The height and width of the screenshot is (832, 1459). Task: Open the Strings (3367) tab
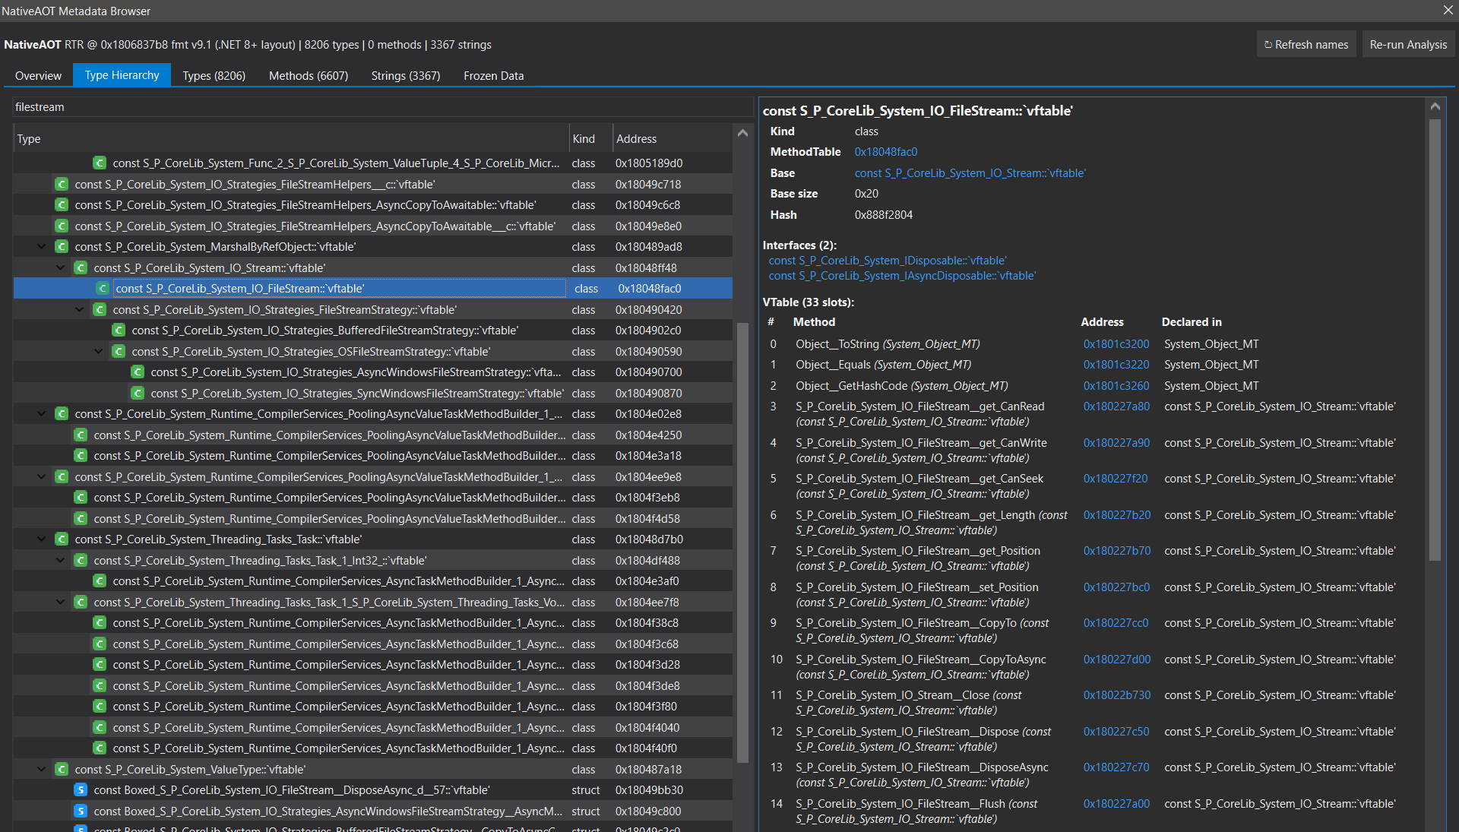point(406,76)
